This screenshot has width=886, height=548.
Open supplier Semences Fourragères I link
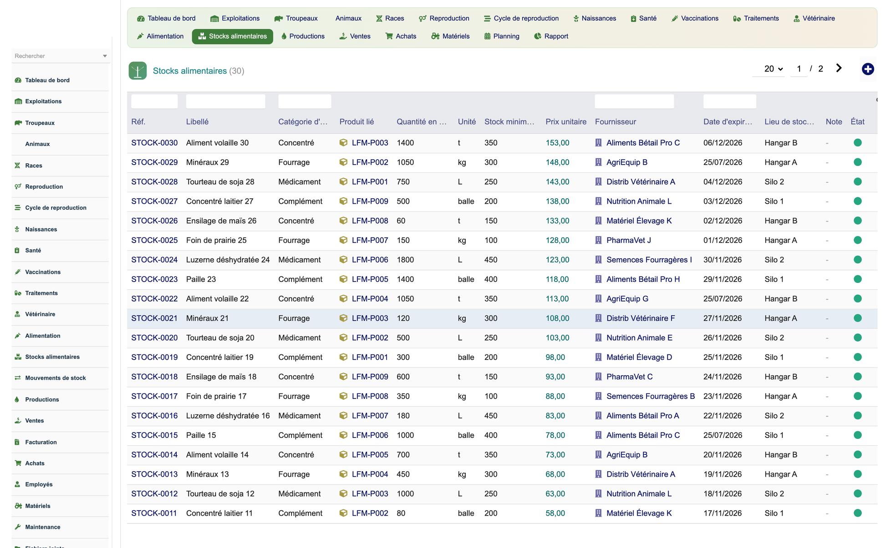pos(649,260)
